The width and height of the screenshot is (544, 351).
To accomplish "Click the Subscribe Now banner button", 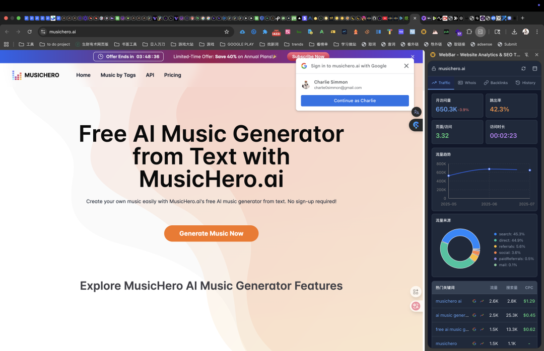I will (x=308, y=56).
